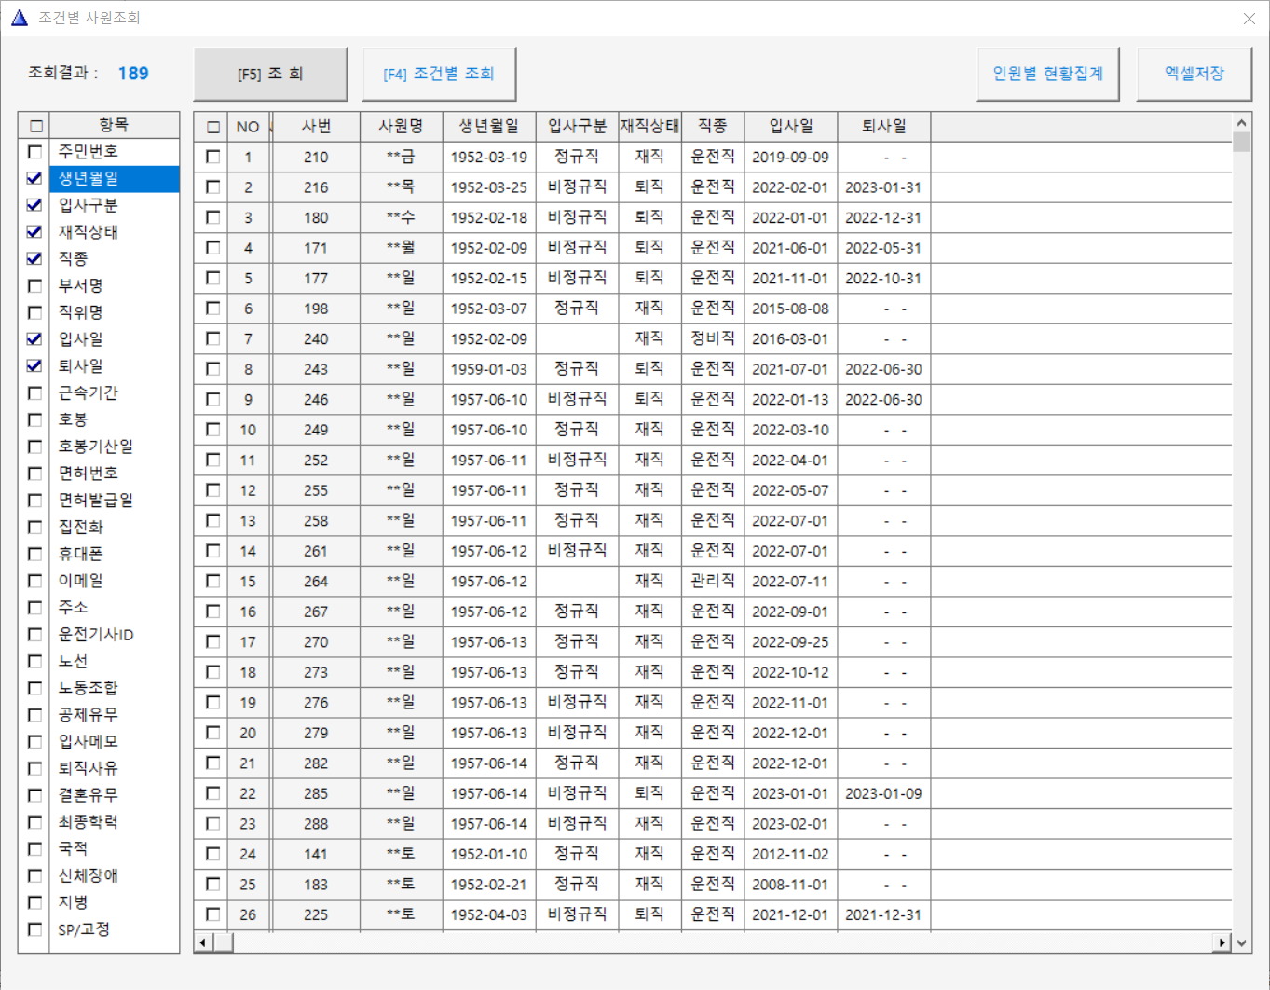Uncheck the 입사일 item checkbox

(35, 339)
